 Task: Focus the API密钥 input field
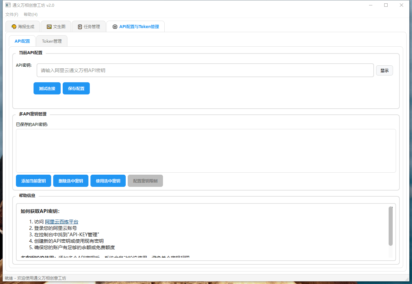coord(205,70)
